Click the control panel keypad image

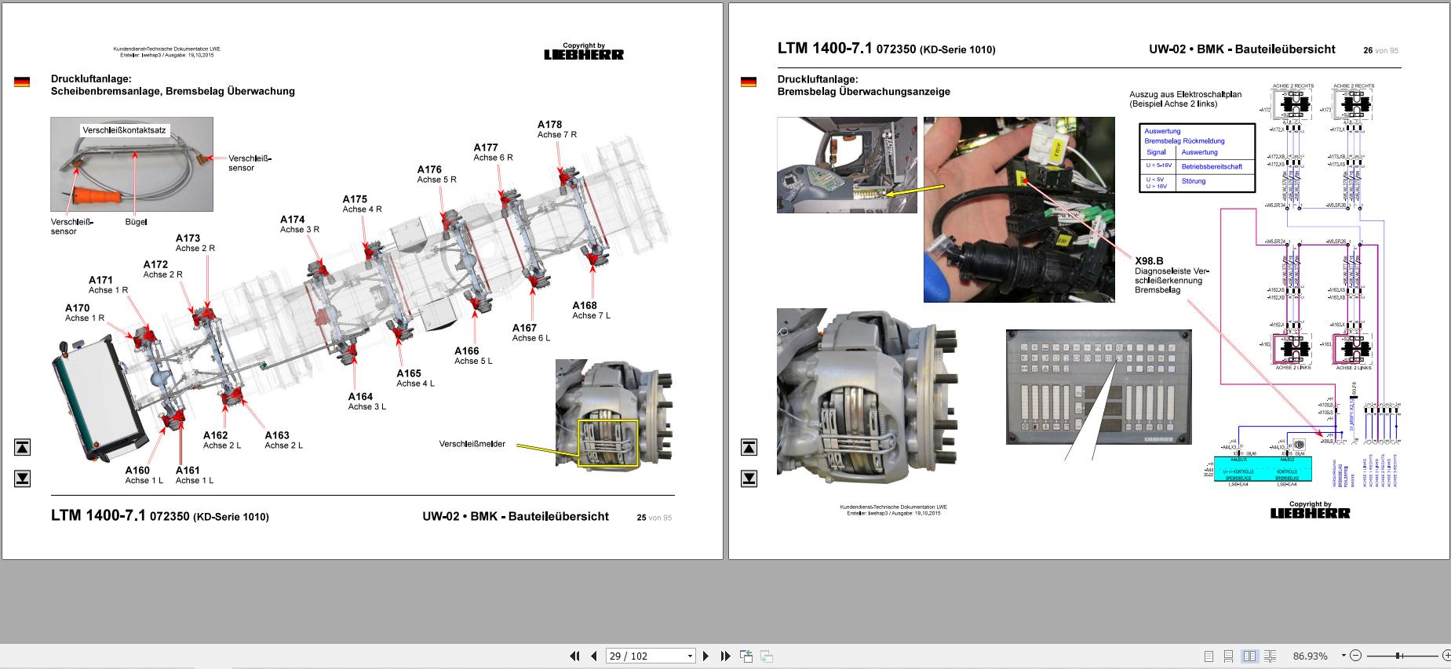[1099, 387]
